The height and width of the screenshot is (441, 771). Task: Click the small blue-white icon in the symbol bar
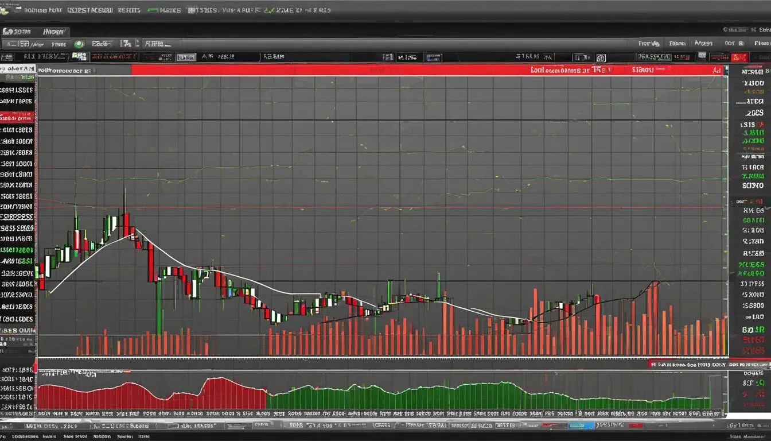pos(79,57)
